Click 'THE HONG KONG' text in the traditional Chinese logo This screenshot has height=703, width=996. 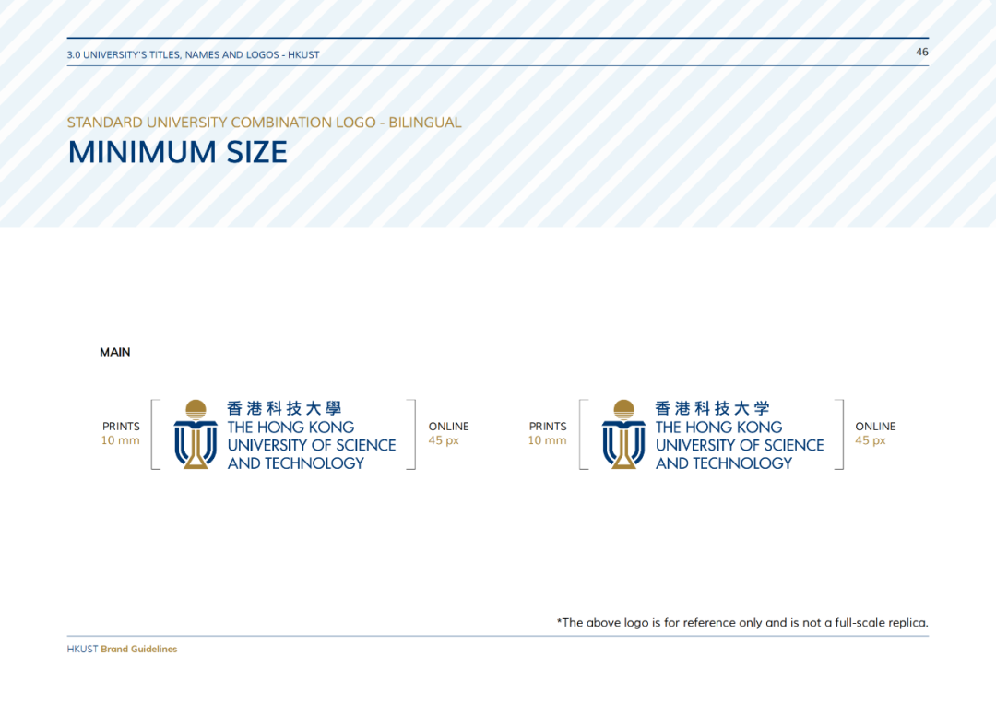point(290,428)
